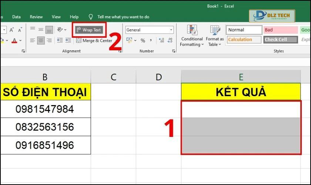This screenshot has width=311, height=185.
Task: Decrease the cell indent
Action: tap(60, 40)
